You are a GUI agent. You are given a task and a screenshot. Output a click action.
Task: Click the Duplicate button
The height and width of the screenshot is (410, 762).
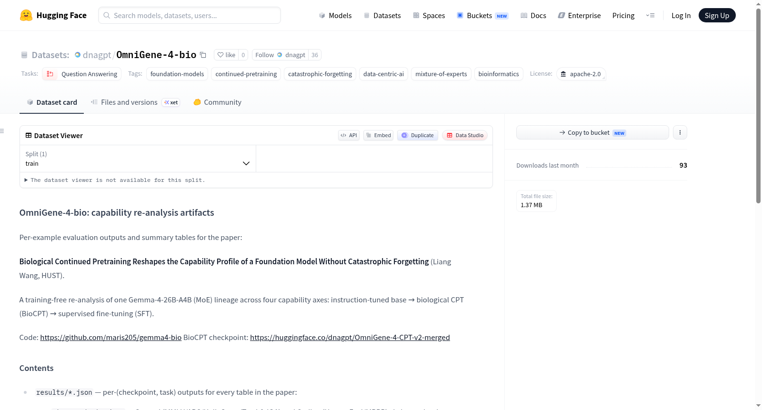point(418,135)
